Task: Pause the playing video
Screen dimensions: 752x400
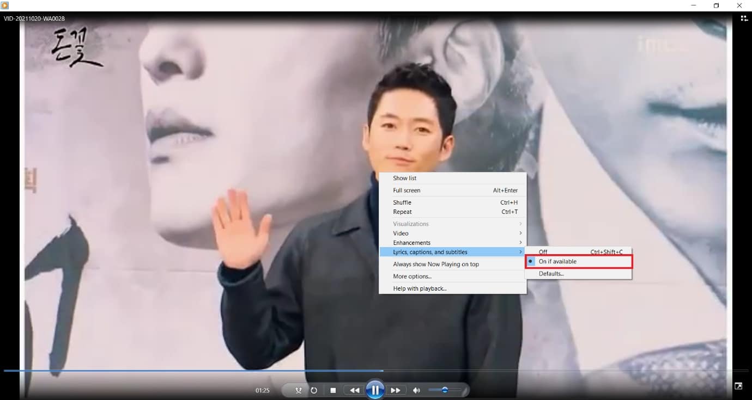Action: click(x=374, y=390)
